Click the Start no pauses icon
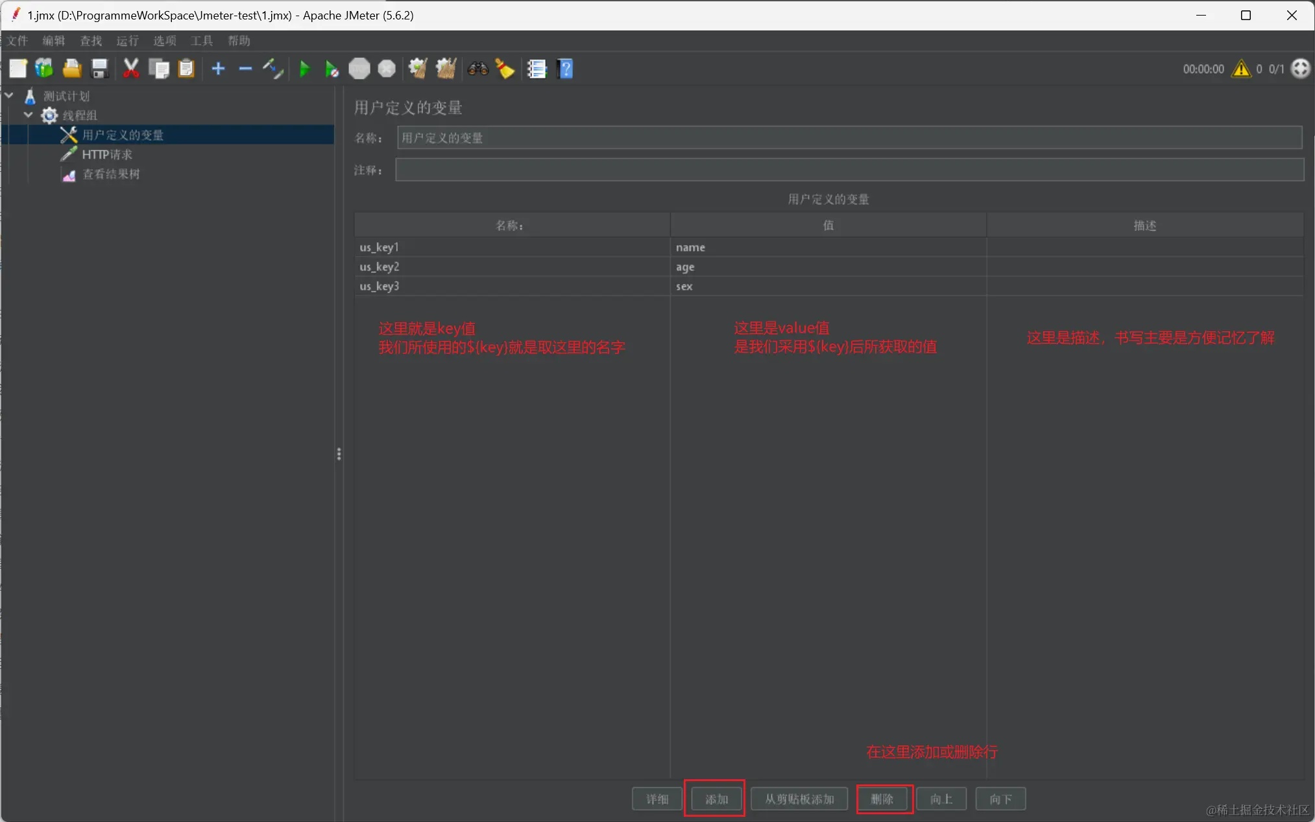 click(332, 69)
